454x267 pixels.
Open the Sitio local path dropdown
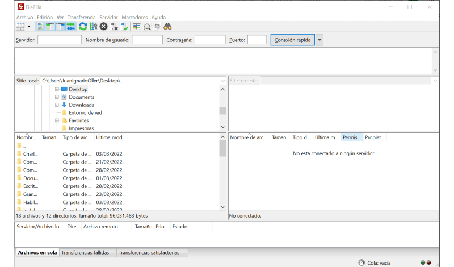tap(222, 81)
